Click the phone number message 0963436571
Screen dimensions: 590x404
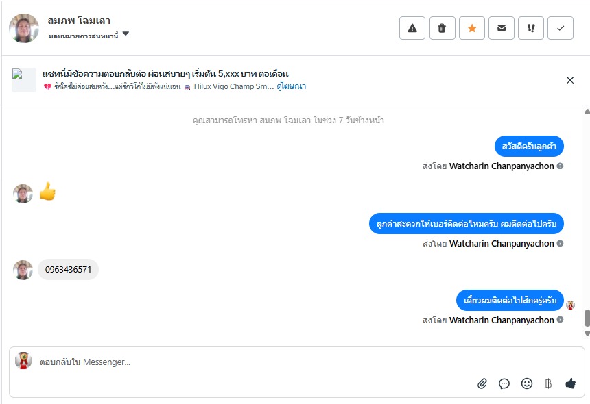pos(68,270)
